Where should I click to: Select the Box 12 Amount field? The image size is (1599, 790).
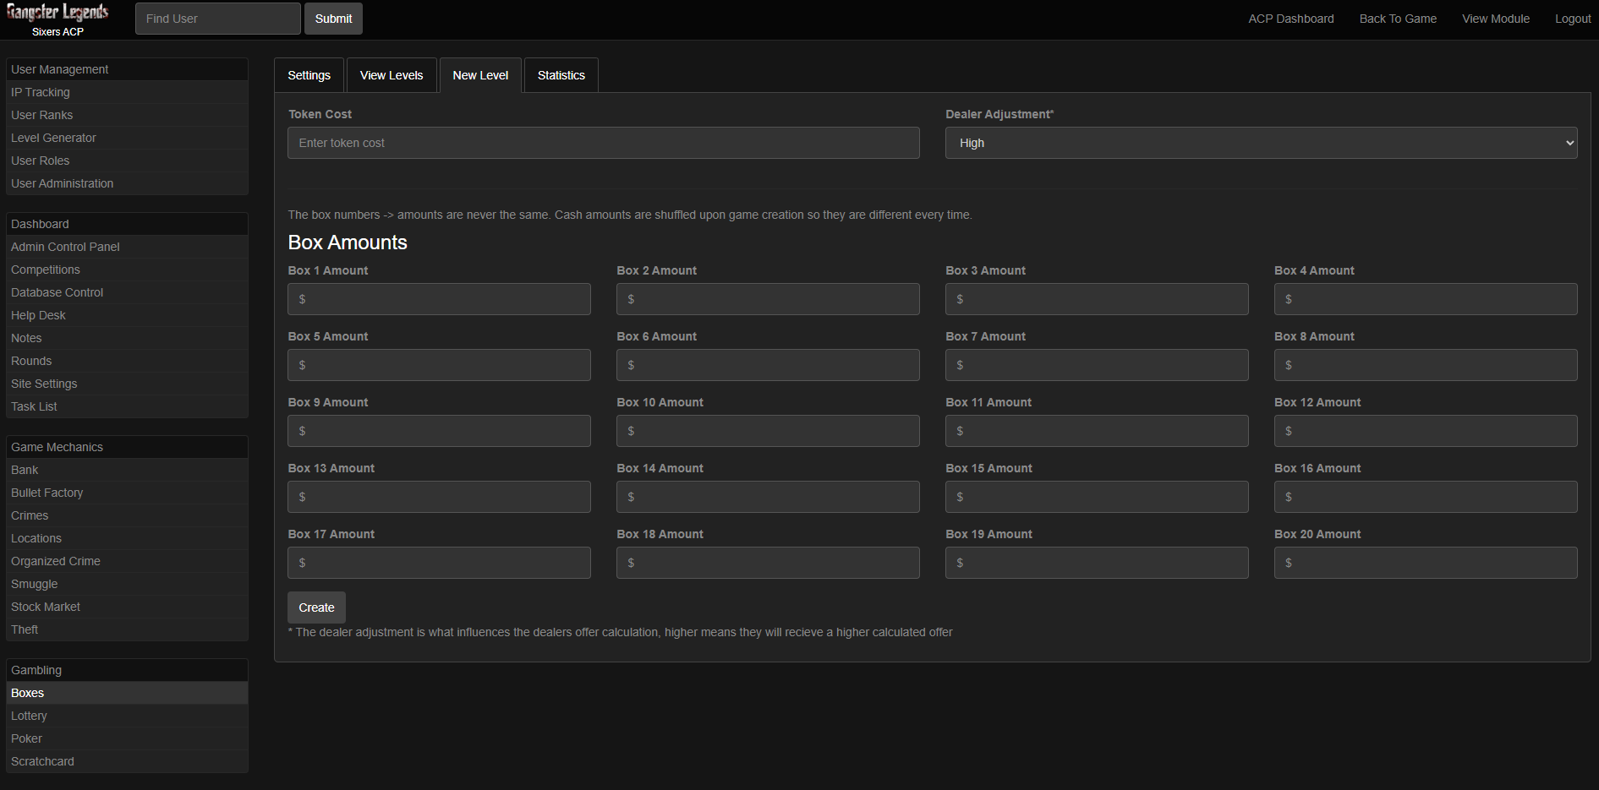[x=1425, y=431]
